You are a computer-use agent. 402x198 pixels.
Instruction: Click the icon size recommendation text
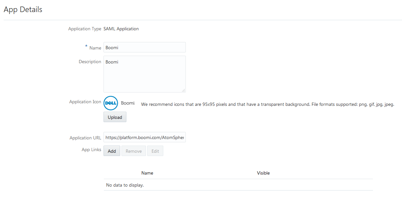(x=267, y=104)
